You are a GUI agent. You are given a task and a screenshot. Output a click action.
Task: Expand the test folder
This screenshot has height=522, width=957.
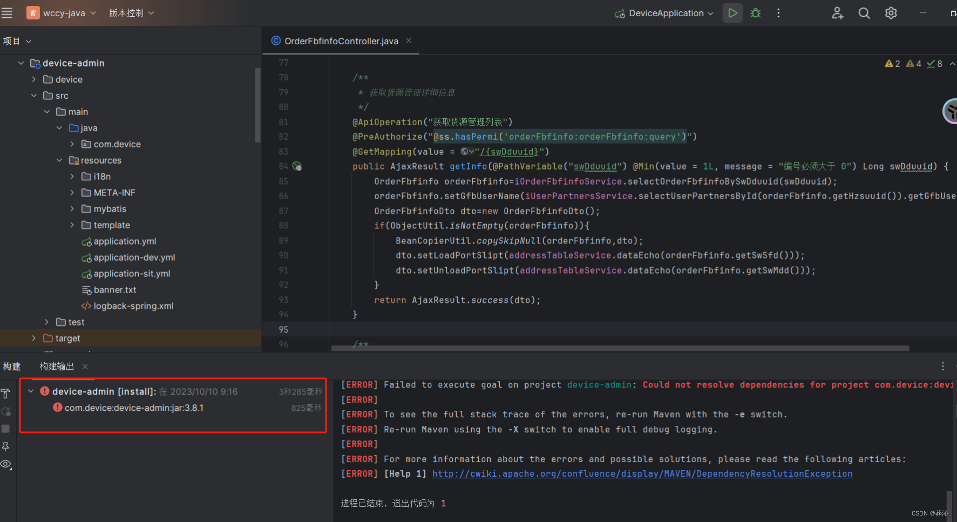click(47, 322)
